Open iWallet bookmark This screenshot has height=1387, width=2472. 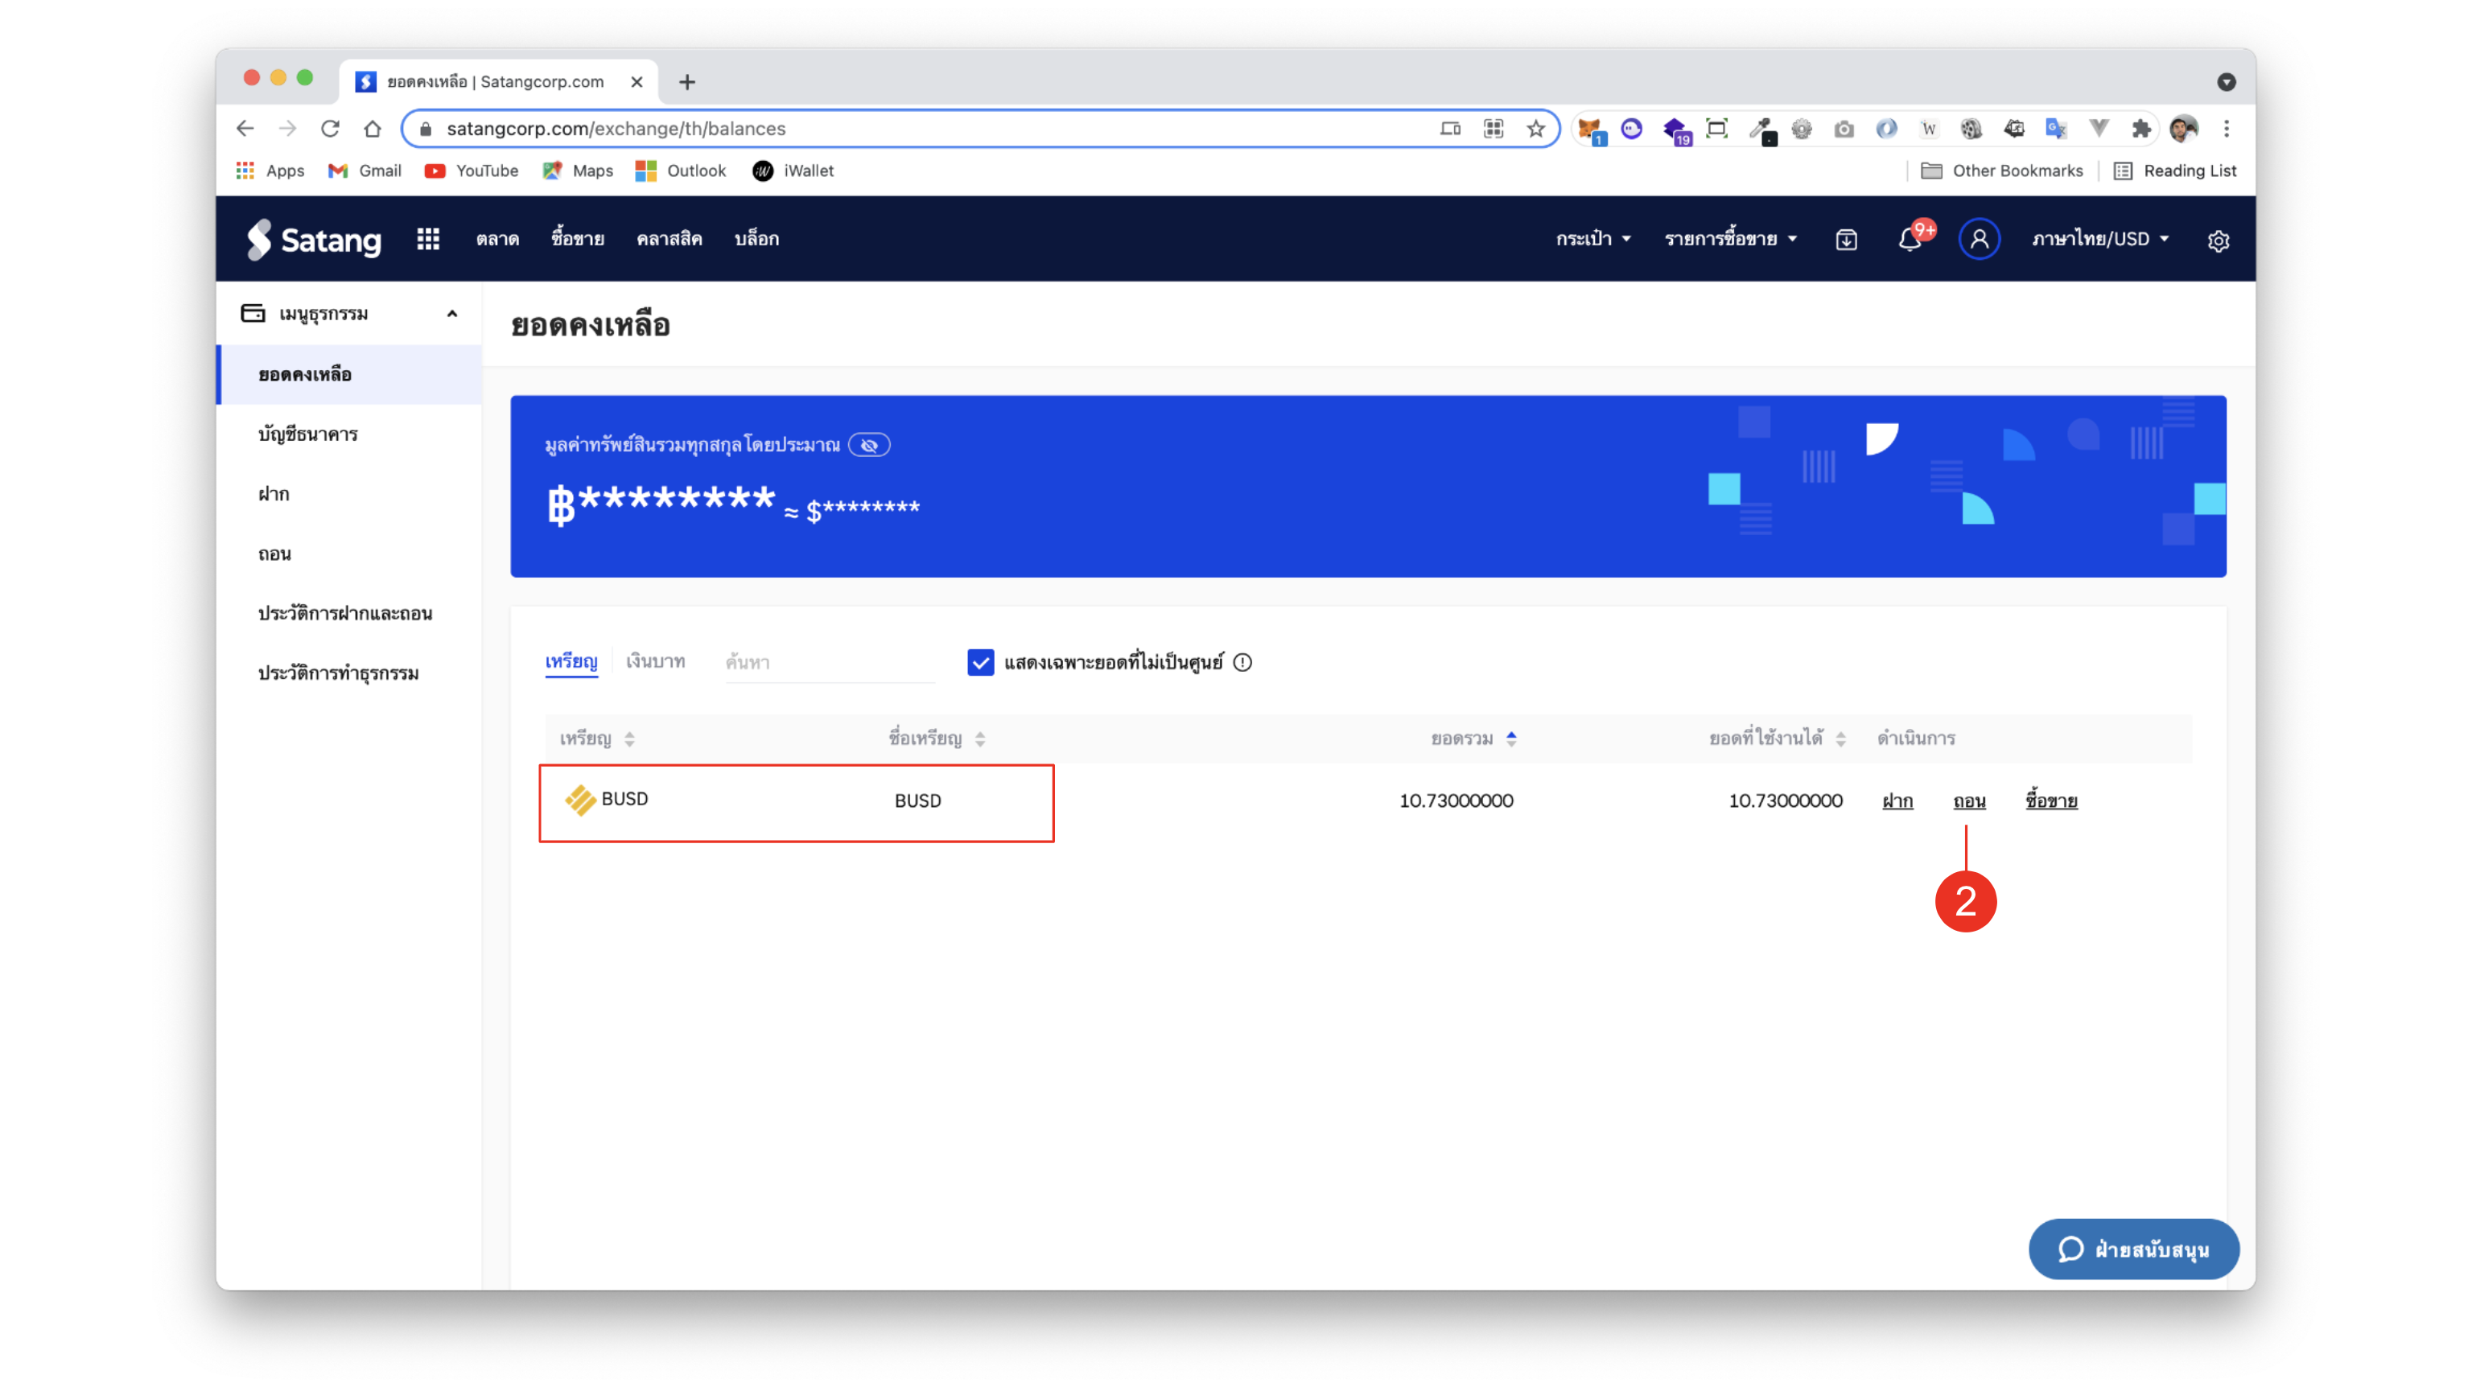click(793, 171)
